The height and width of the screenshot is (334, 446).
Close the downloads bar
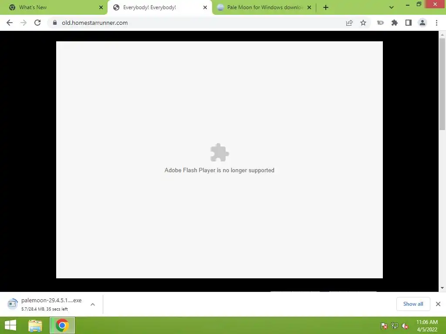pyautogui.click(x=438, y=304)
